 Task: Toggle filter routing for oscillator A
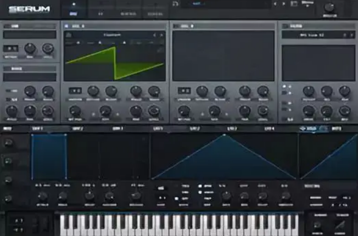284,87
